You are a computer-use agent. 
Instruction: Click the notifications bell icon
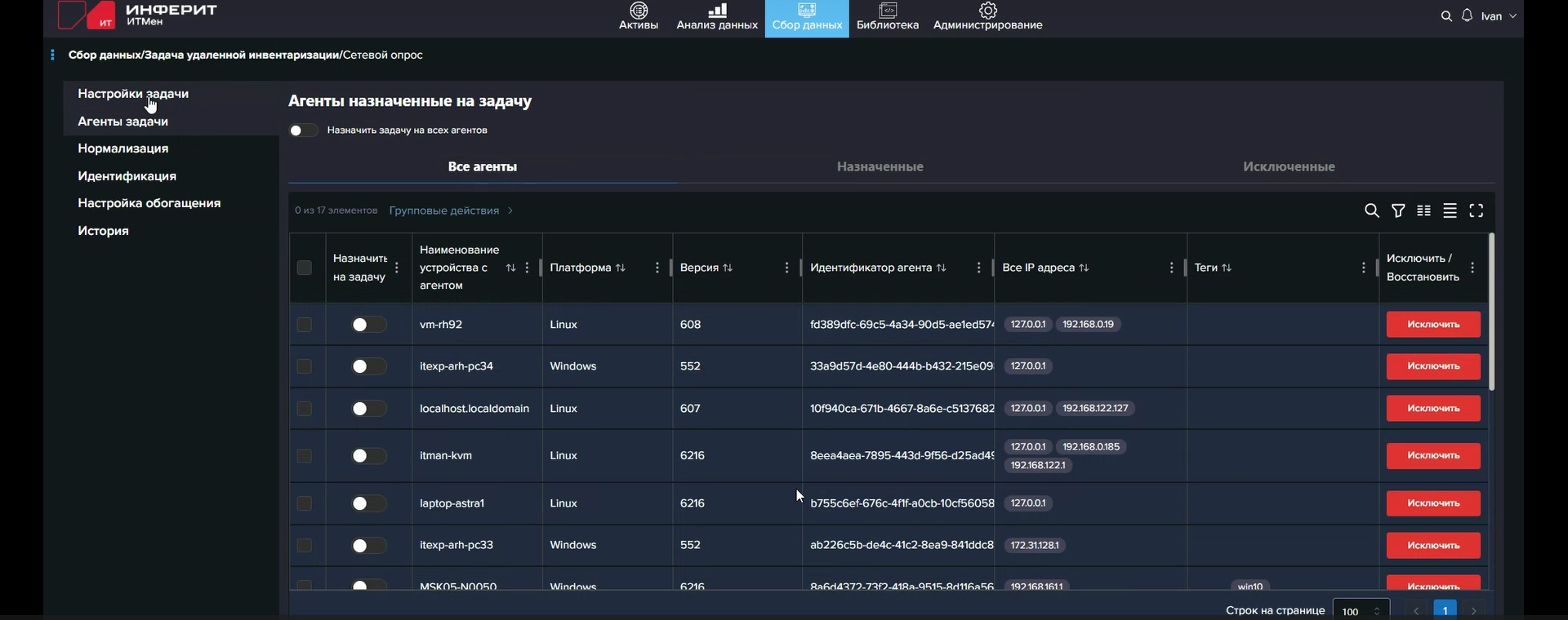[x=1468, y=16]
